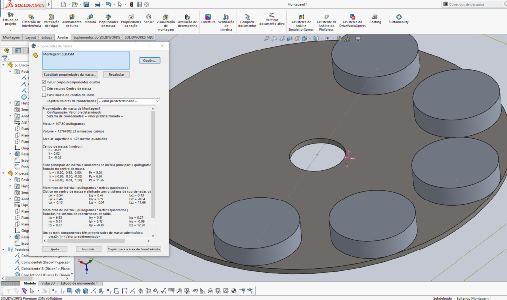The height and width of the screenshot is (300, 507).
Task: Expand the SOLIDWORKS menu flyout arrow
Action: [49, 4]
